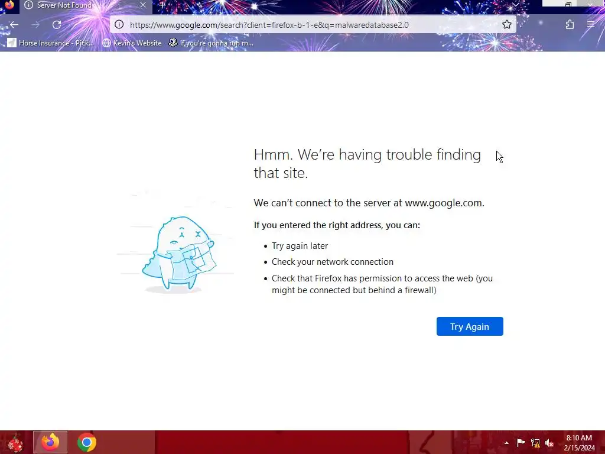This screenshot has height=454, width=605.
Task: Go back with the browser back arrow
Action: (x=14, y=25)
